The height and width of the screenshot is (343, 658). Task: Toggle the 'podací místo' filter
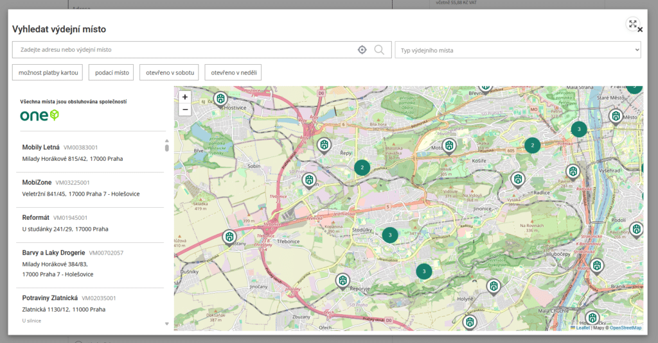coord(111,72)
